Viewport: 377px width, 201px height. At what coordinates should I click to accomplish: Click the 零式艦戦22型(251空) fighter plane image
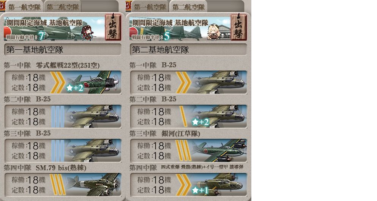point(94,82)
